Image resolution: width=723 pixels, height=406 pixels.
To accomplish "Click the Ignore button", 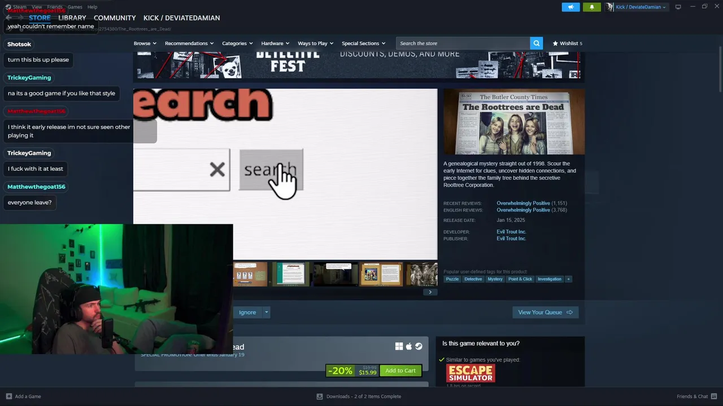I will [x=247, y=312].
